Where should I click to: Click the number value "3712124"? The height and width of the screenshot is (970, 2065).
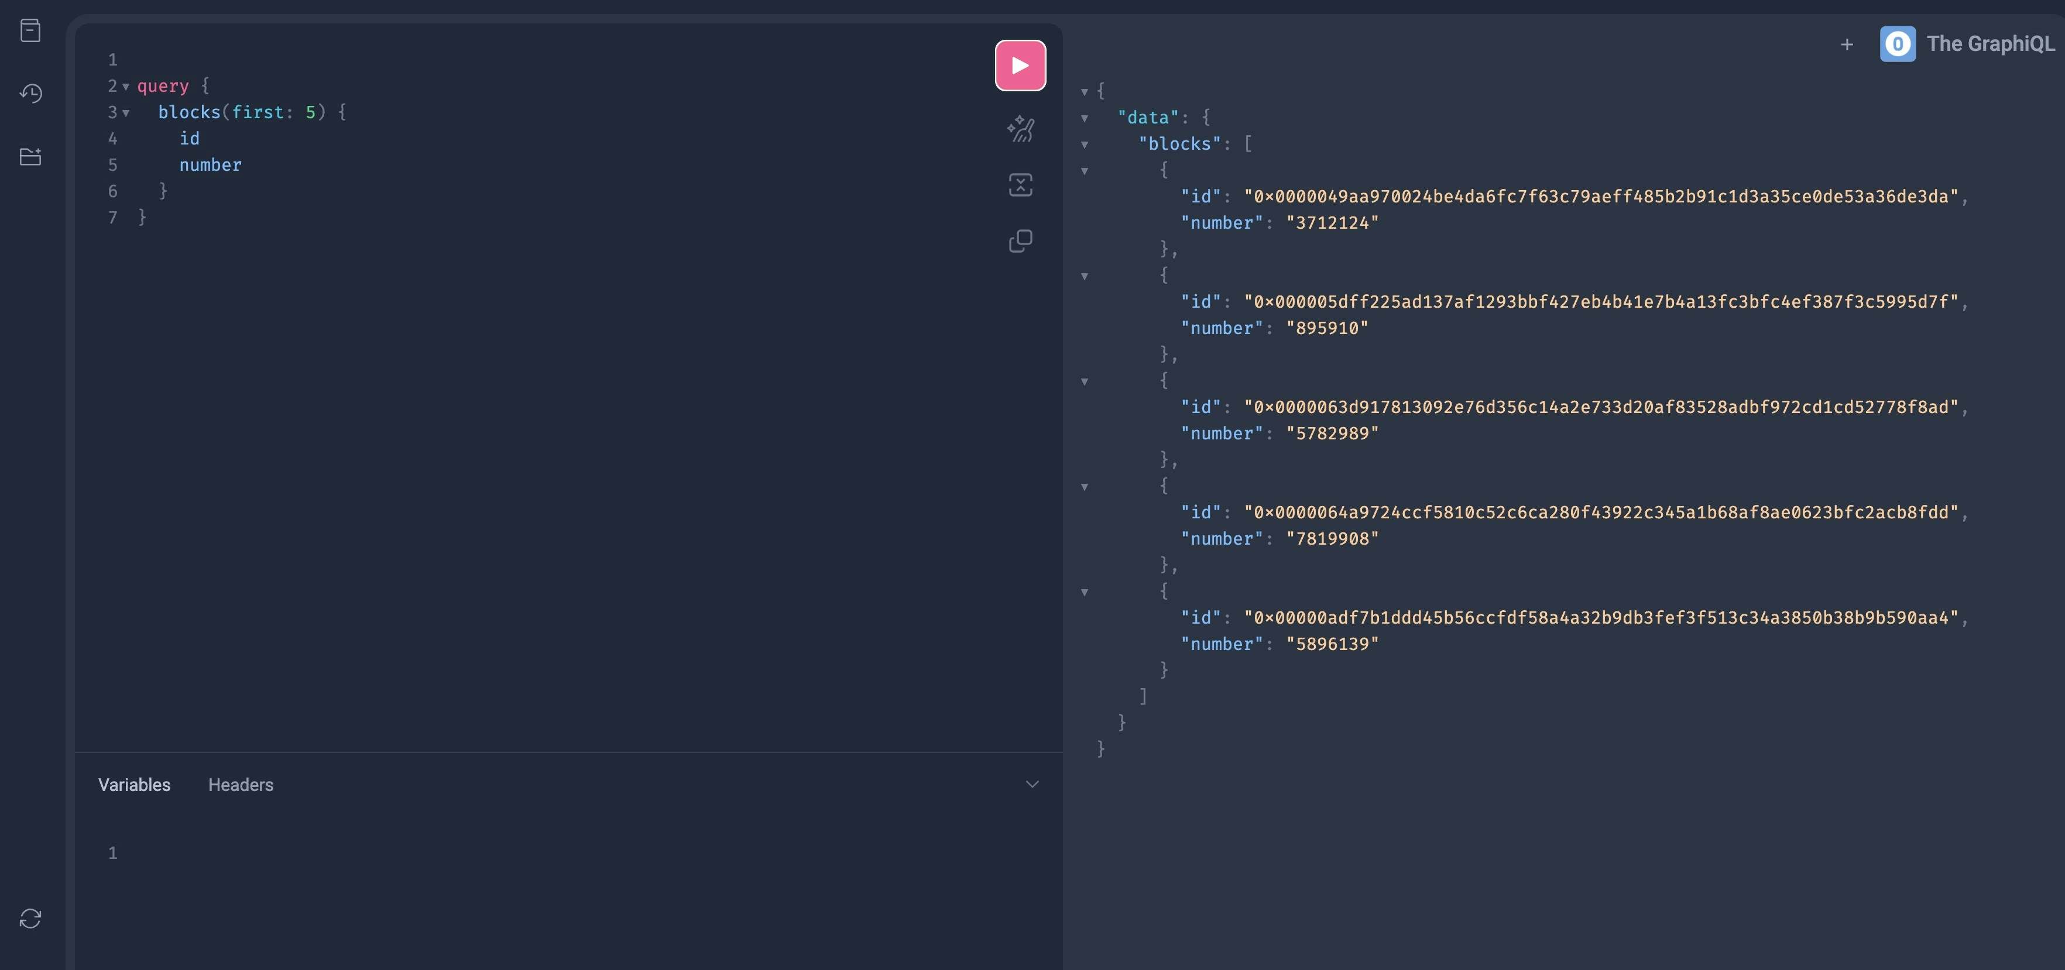click(1332, 223)
